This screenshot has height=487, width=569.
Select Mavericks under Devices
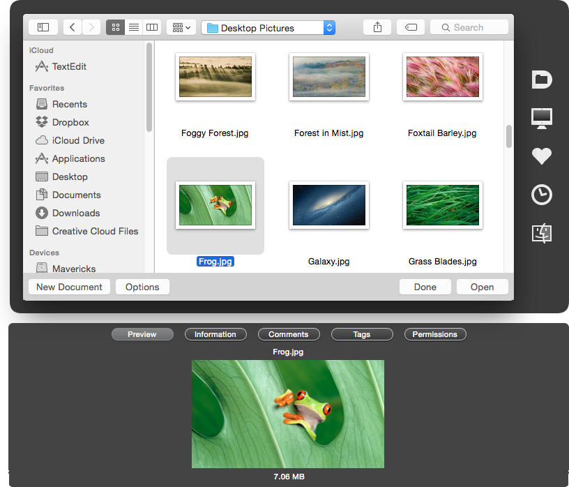(66, 269)
